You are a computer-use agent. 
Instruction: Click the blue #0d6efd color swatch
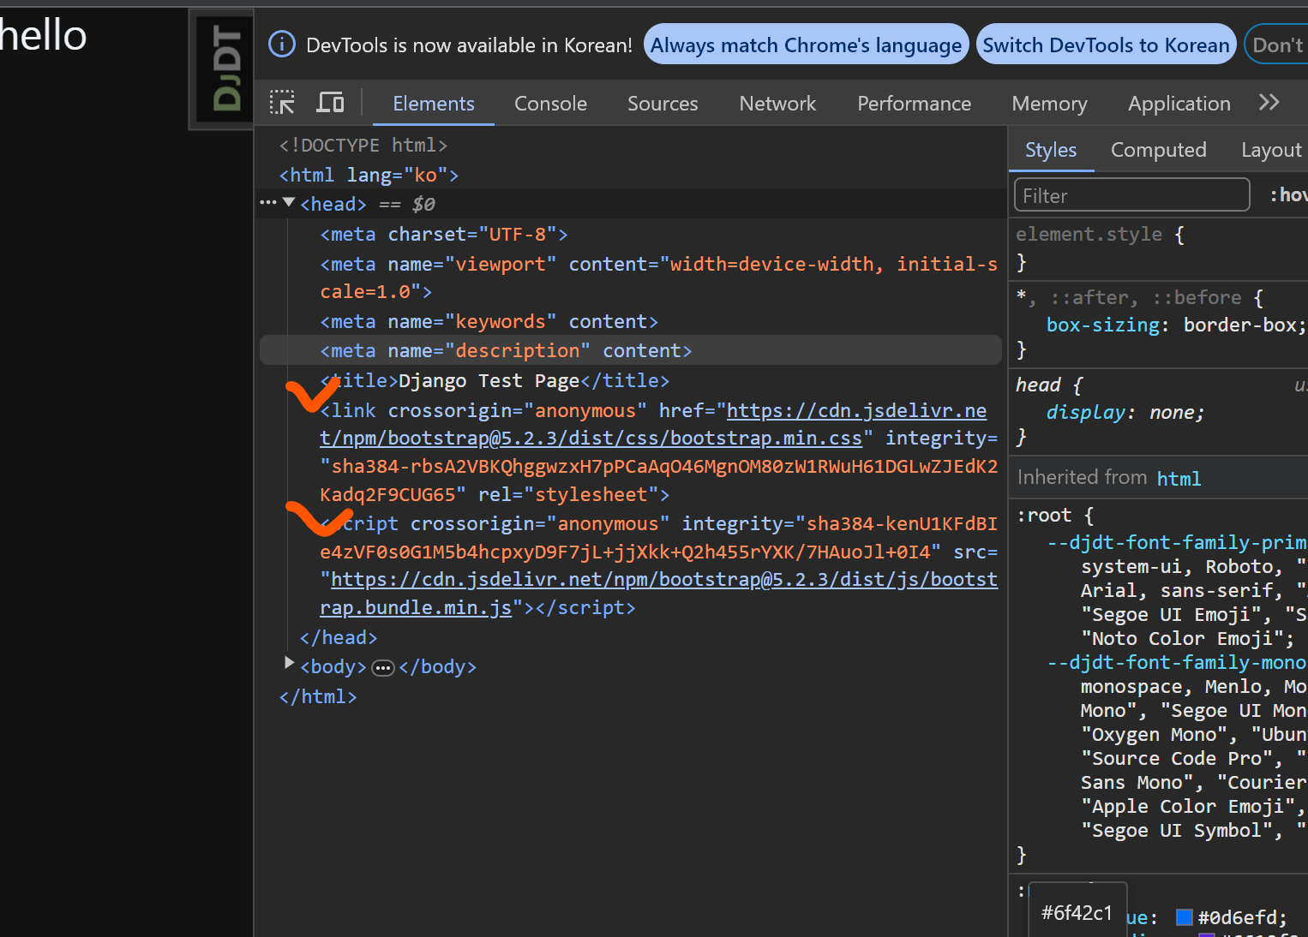[1185, 917]
